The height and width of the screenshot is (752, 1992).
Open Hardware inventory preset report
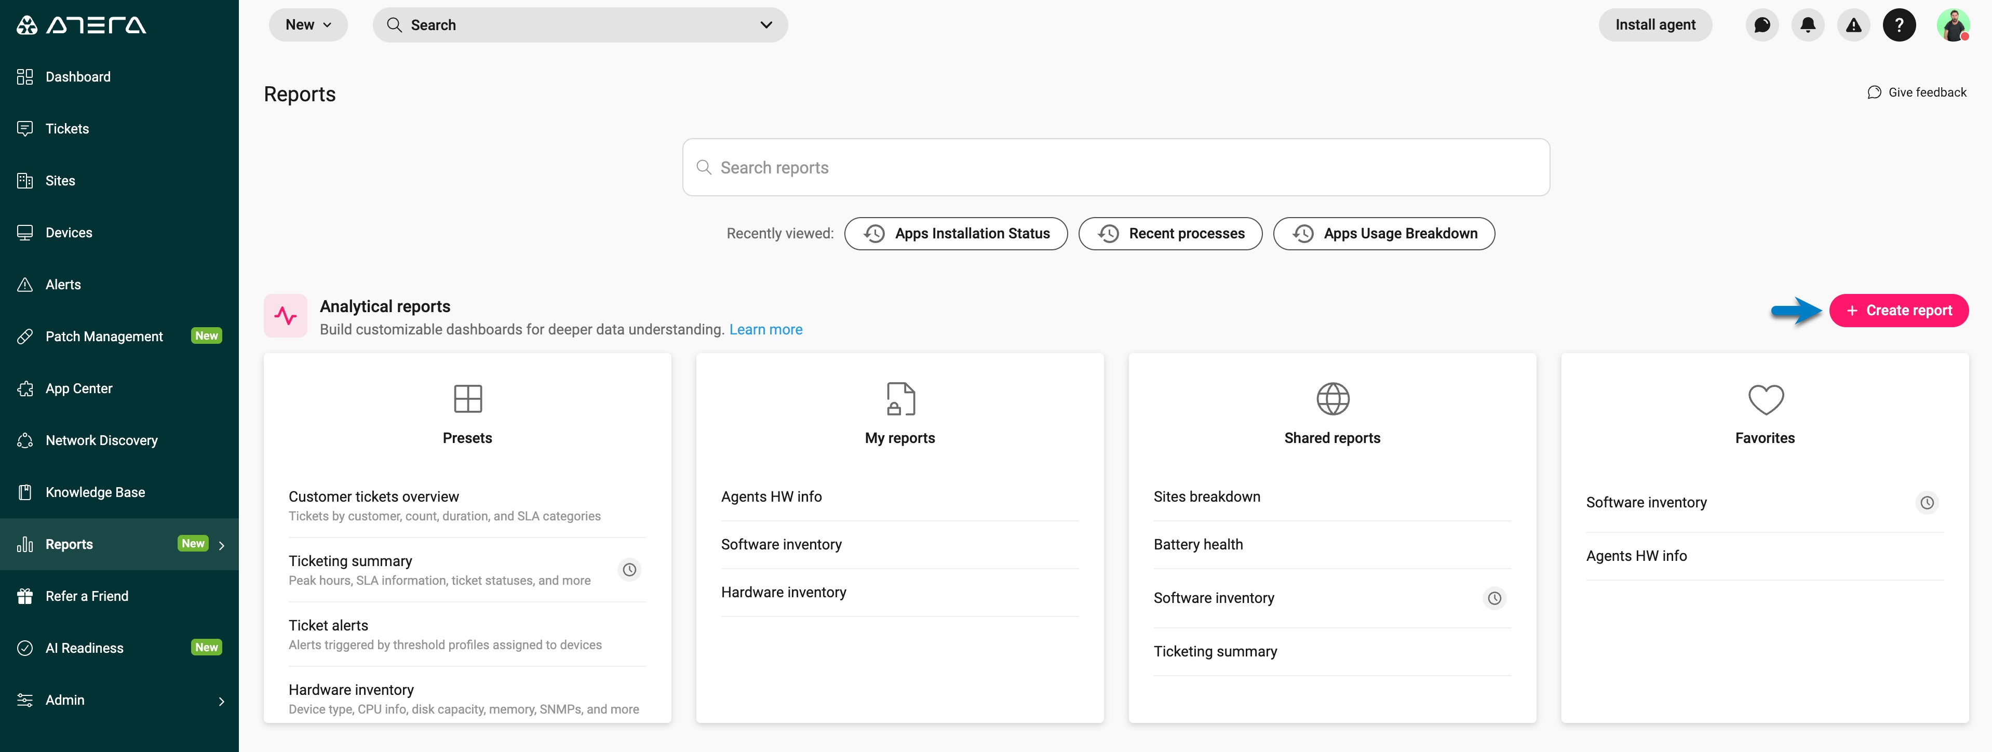[x=467, y=699]
